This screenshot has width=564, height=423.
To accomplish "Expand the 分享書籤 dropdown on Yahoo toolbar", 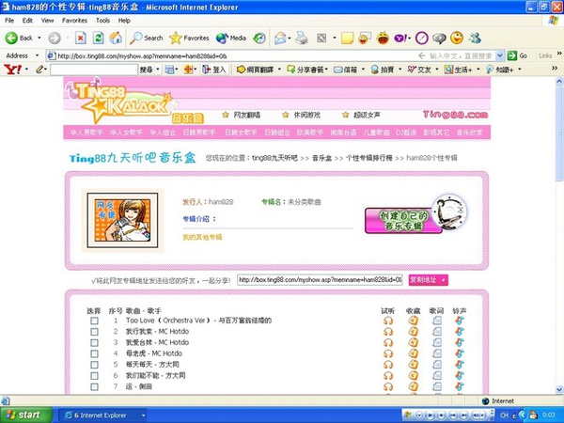I will 326,70.
